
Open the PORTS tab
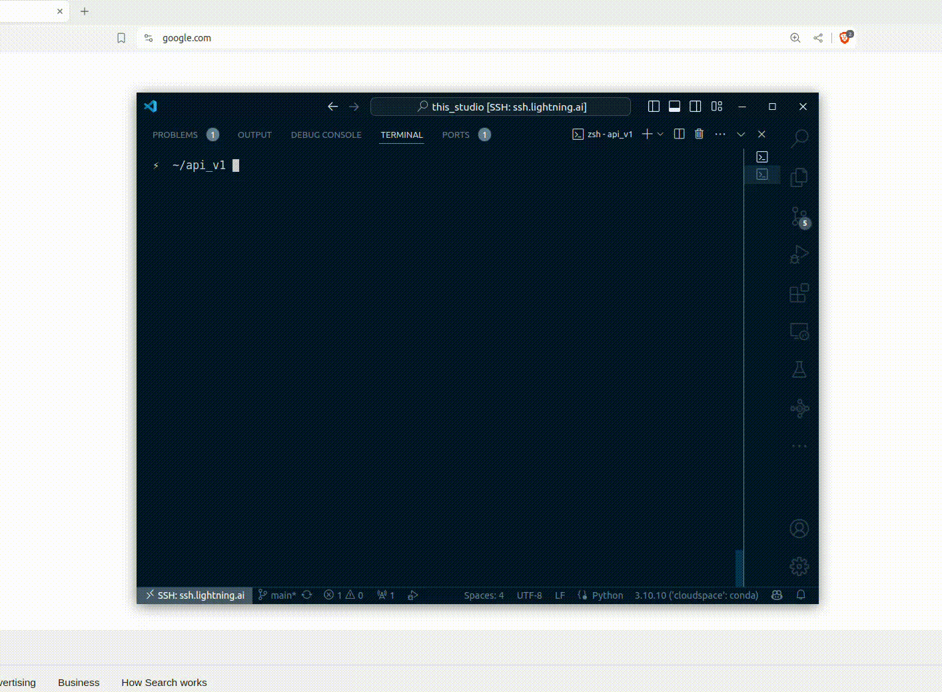[456, 135]
